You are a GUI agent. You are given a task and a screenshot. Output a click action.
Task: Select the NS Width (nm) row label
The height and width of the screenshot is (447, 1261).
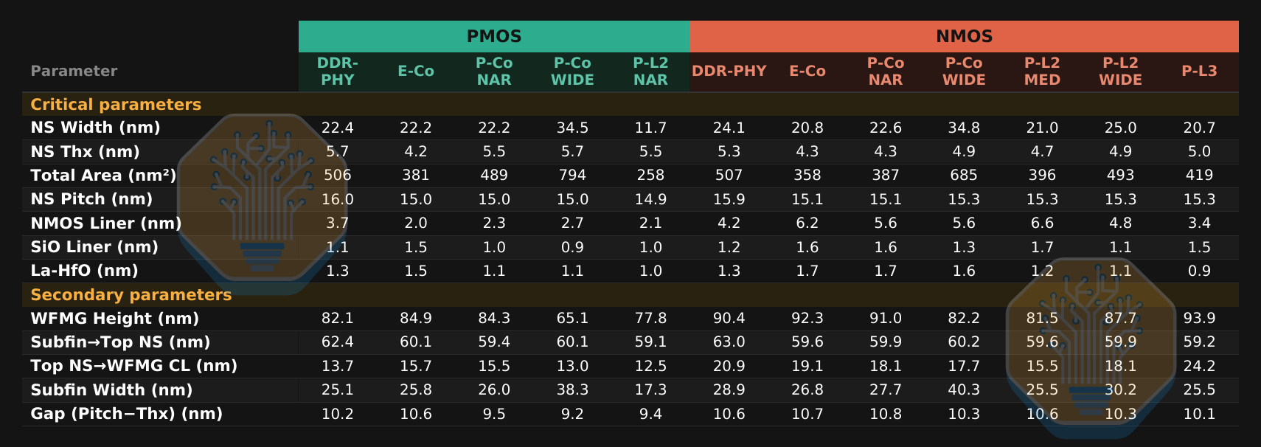click(95, 128)
